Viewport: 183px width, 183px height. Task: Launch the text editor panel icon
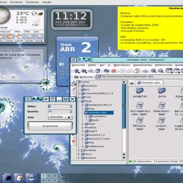[20, 178]
